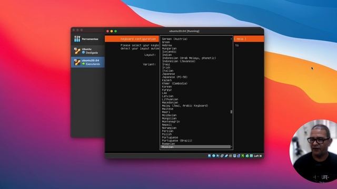Viewport: 337px width, 189px height.
Task: Pick Indonesian (Arab Melayu, phonetic) layout
Action: [x=189, y=58]
